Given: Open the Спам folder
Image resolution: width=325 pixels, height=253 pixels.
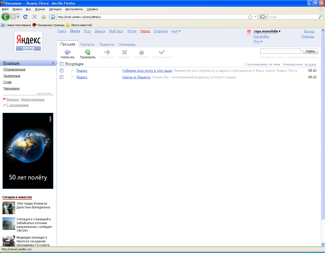Looking at the screenshot, I should click(x=7, y=82).
